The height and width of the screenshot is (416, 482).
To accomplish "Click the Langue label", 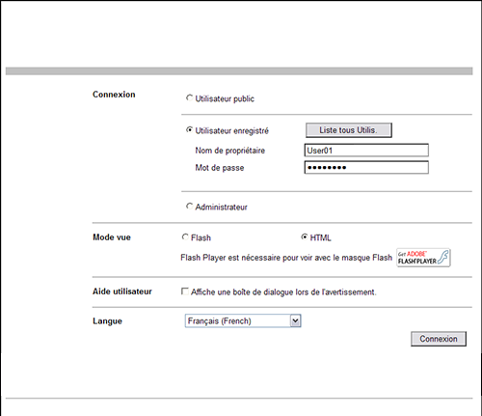I will [107, 321].
